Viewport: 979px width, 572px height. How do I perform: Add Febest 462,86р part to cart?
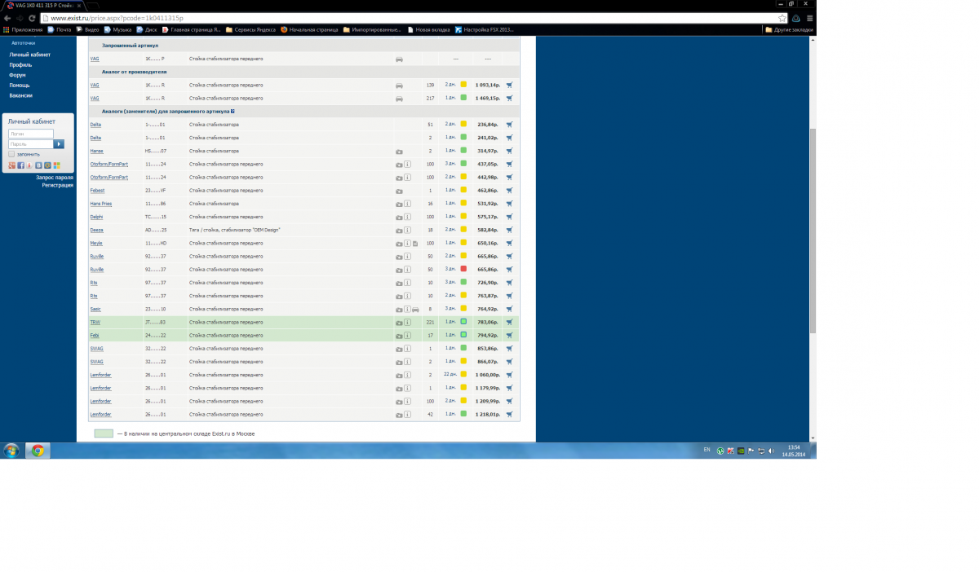click(x=509, y=191)
